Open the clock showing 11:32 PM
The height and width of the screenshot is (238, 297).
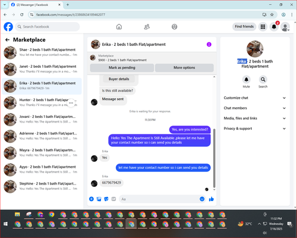(x=276, y=224)
